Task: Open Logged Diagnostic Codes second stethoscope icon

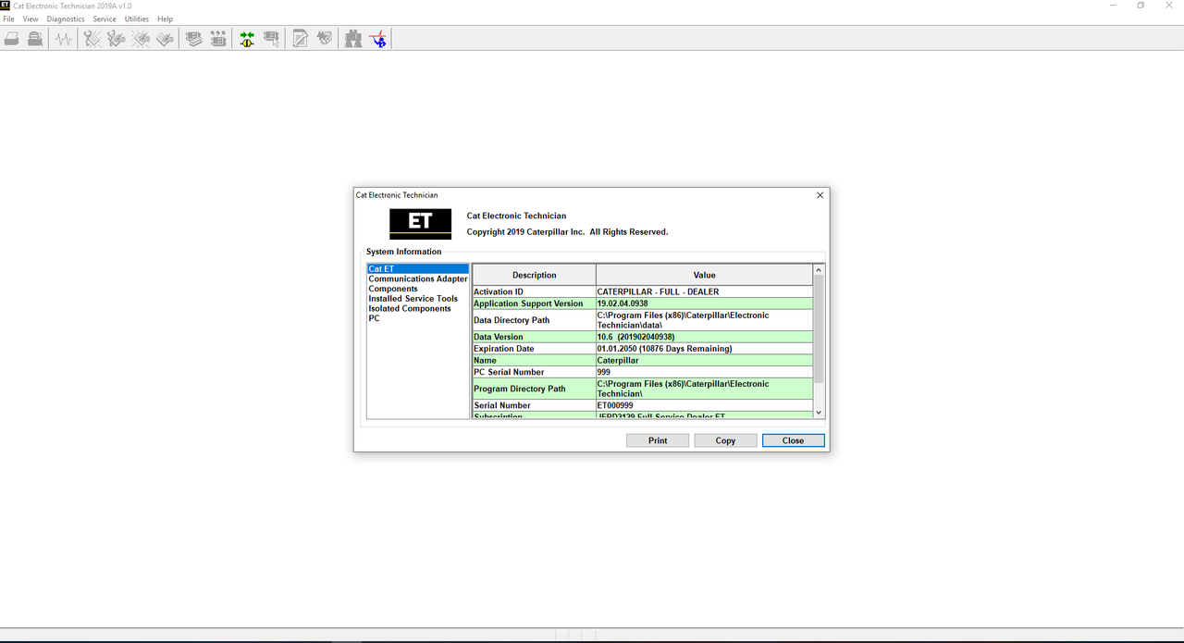Action: click(117, 39)
